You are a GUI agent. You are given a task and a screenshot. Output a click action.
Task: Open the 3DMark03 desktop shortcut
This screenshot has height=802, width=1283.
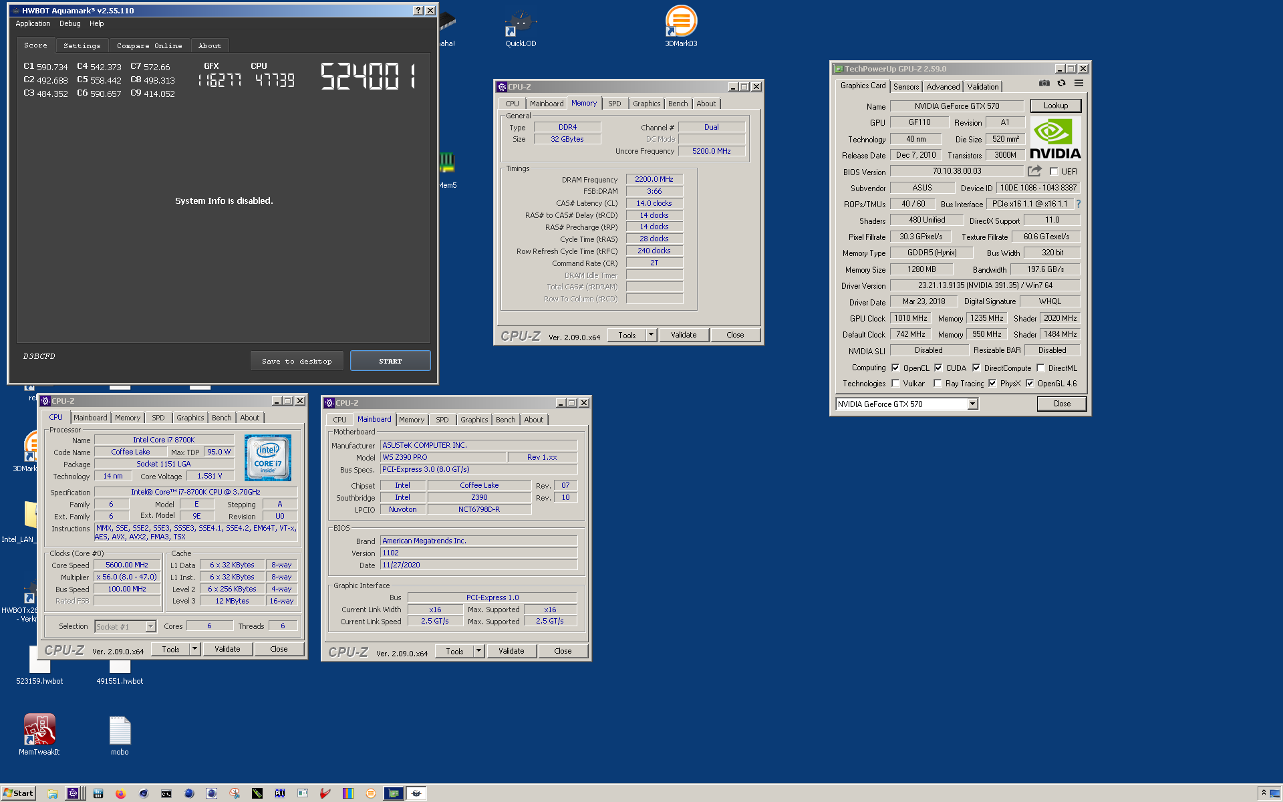[x=681, y=26]
